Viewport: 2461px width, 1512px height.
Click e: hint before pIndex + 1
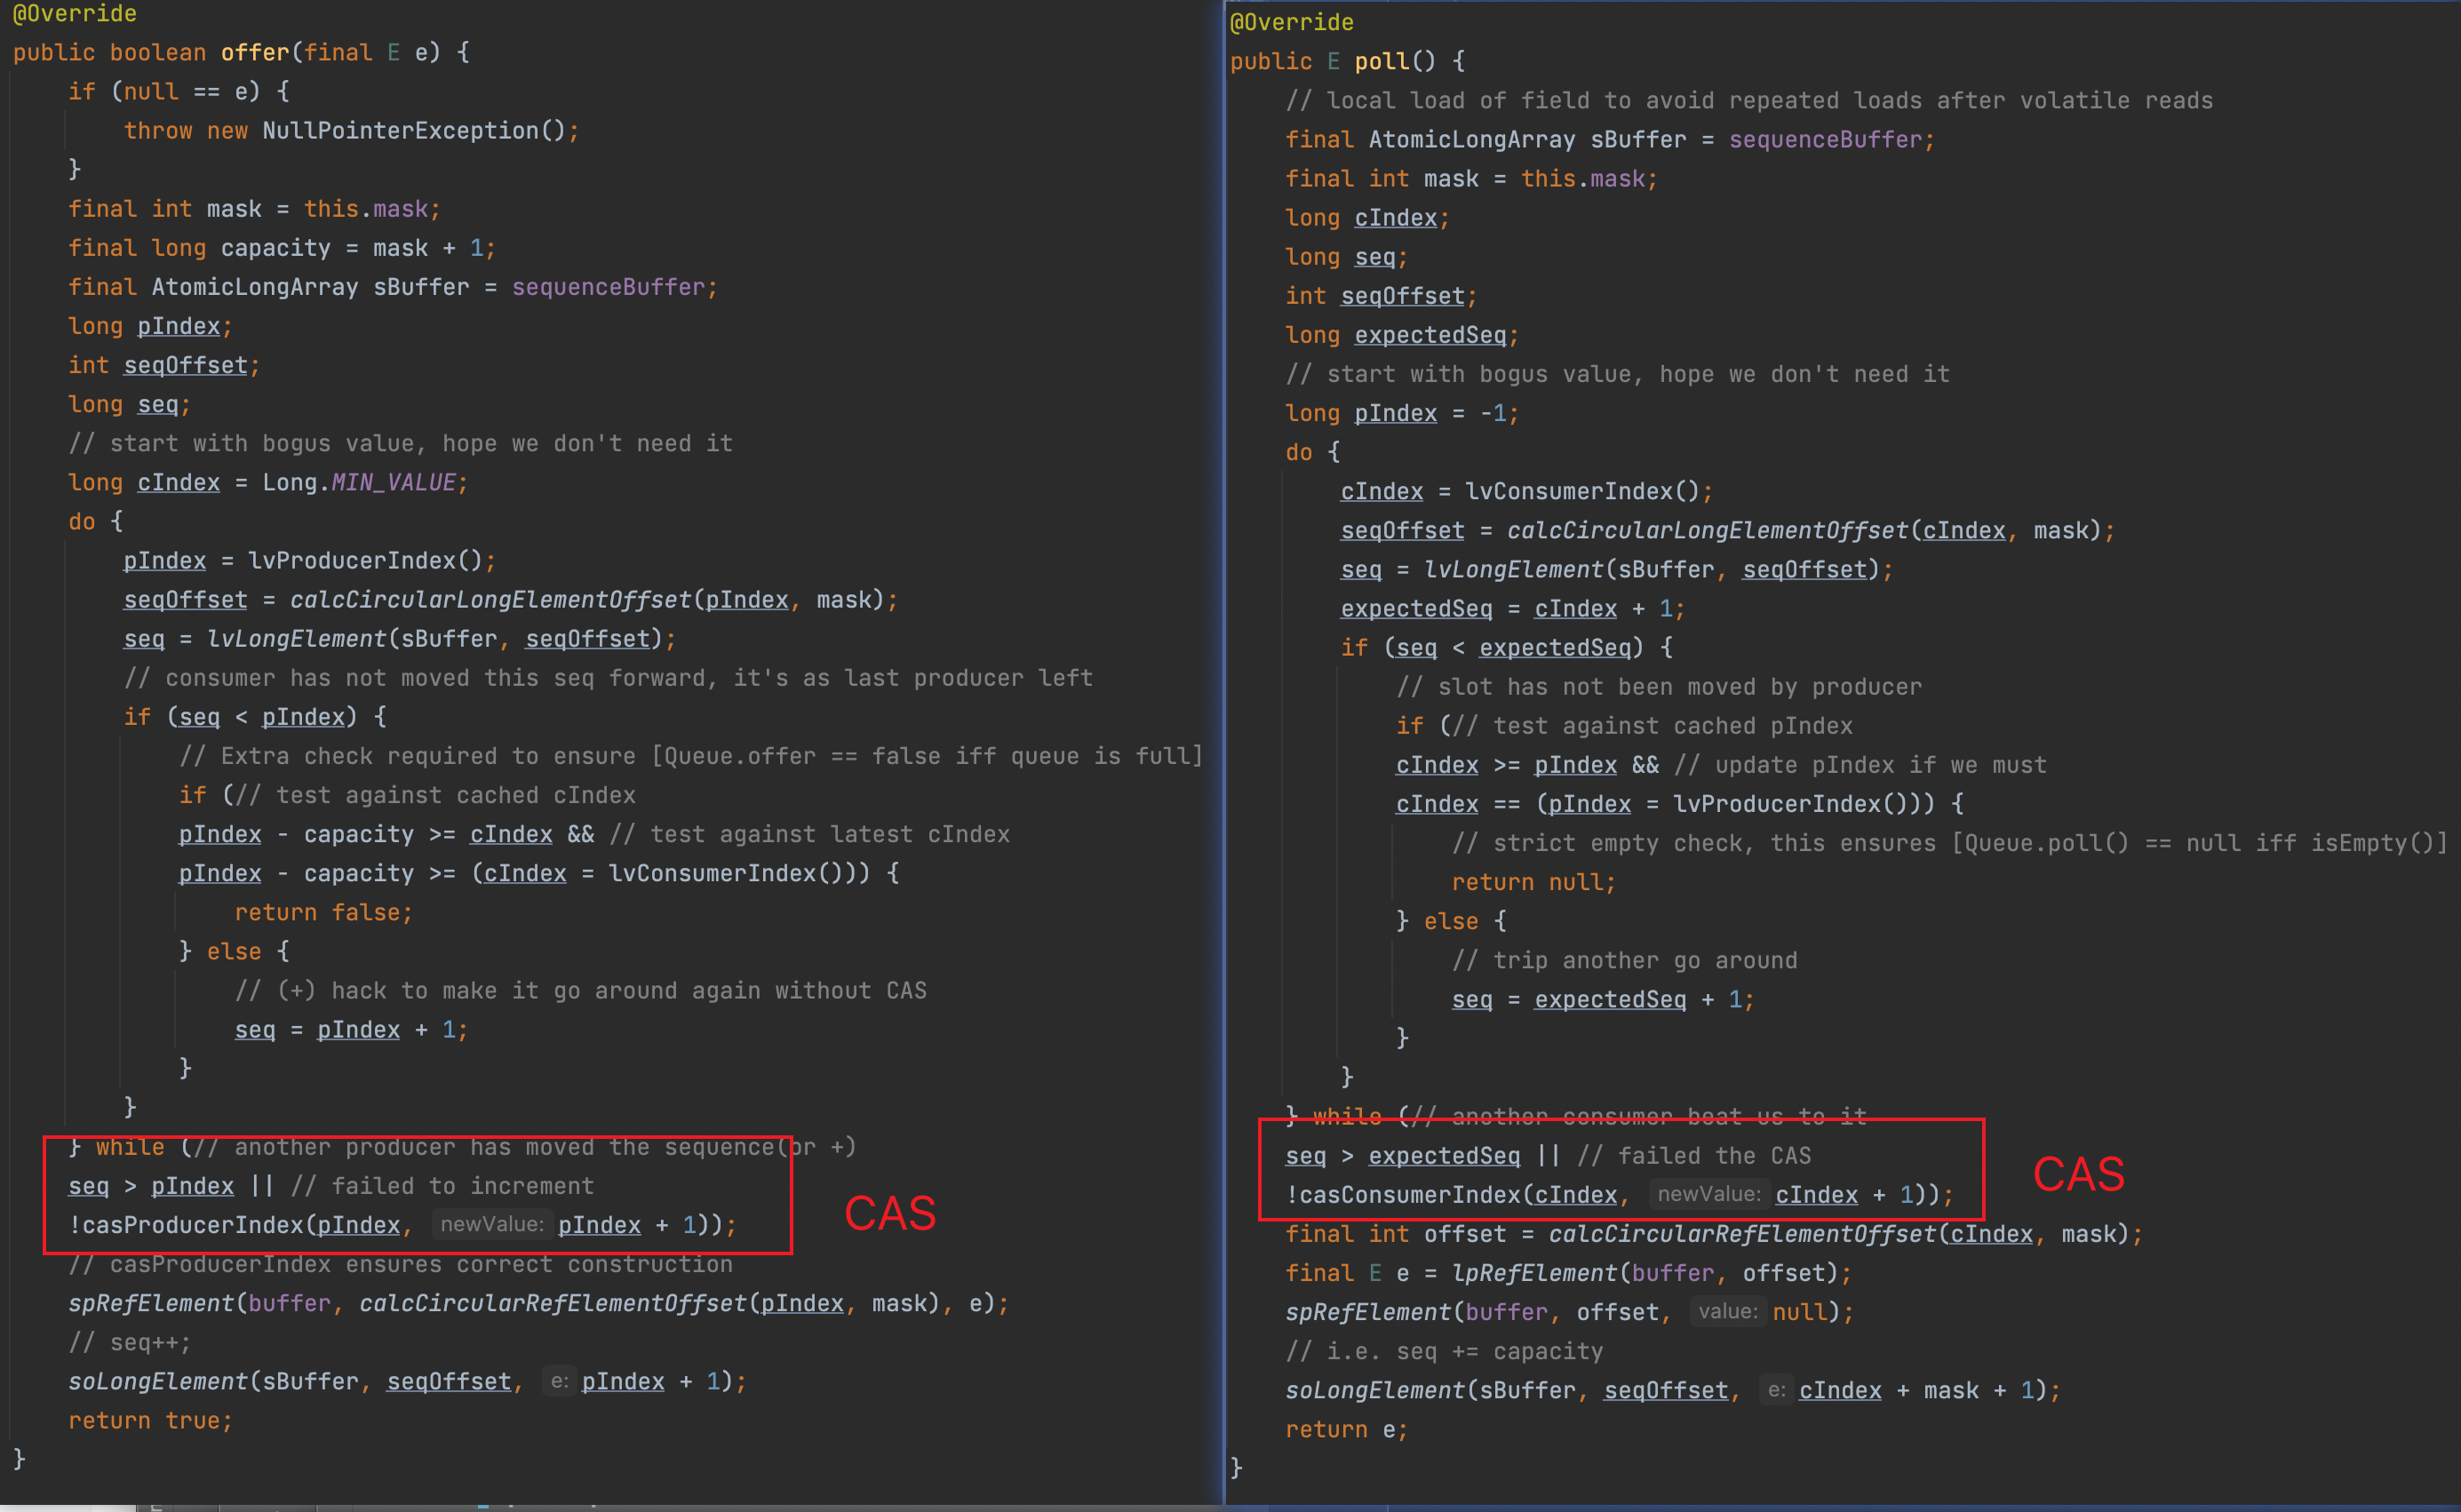[x=559, y=1381]
